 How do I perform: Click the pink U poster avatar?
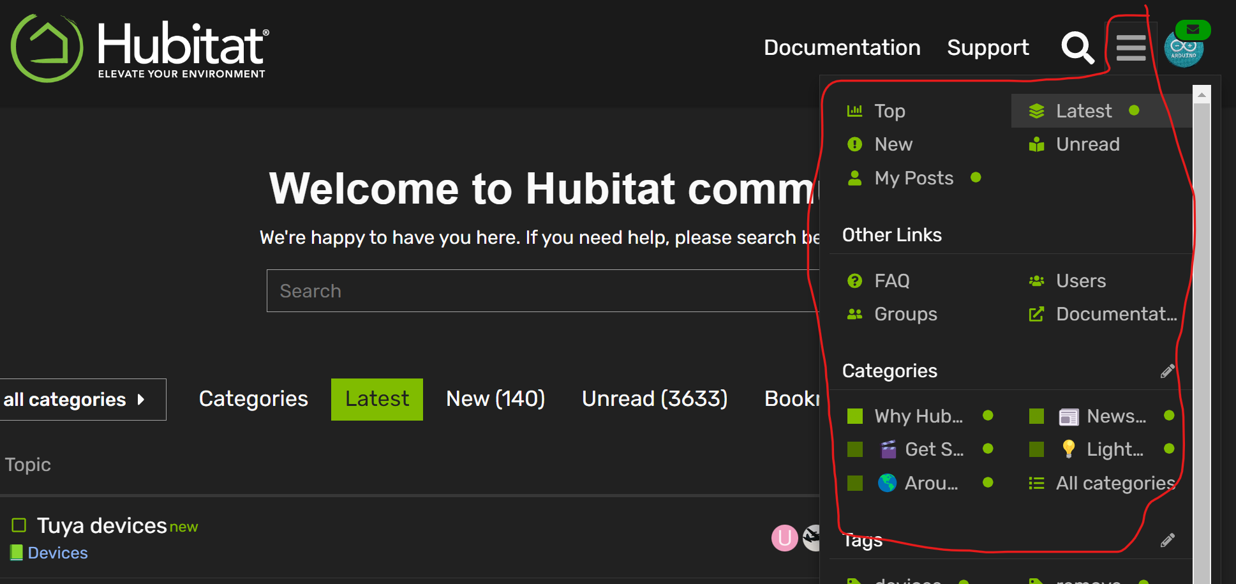pyautogui.click(x=784, y=538)
